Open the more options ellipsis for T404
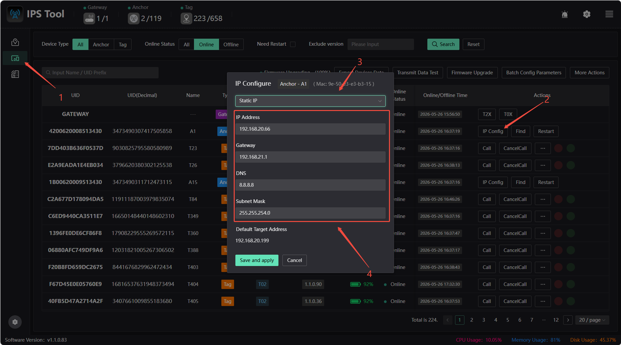 pos(543,284)
